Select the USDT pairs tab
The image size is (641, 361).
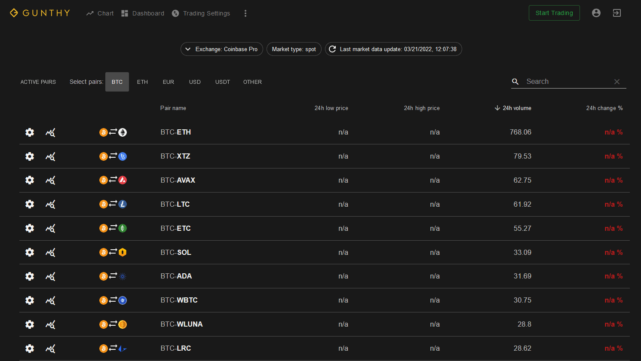coord(223,82)
